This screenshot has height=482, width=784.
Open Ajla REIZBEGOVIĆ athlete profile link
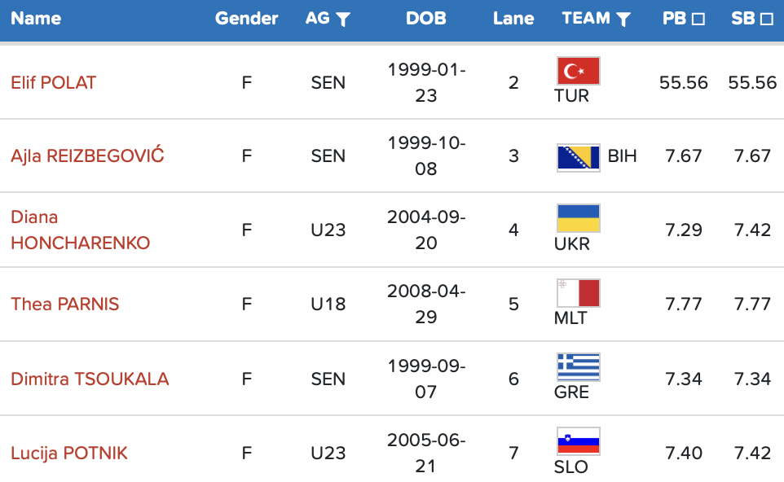tap(87, 156)
